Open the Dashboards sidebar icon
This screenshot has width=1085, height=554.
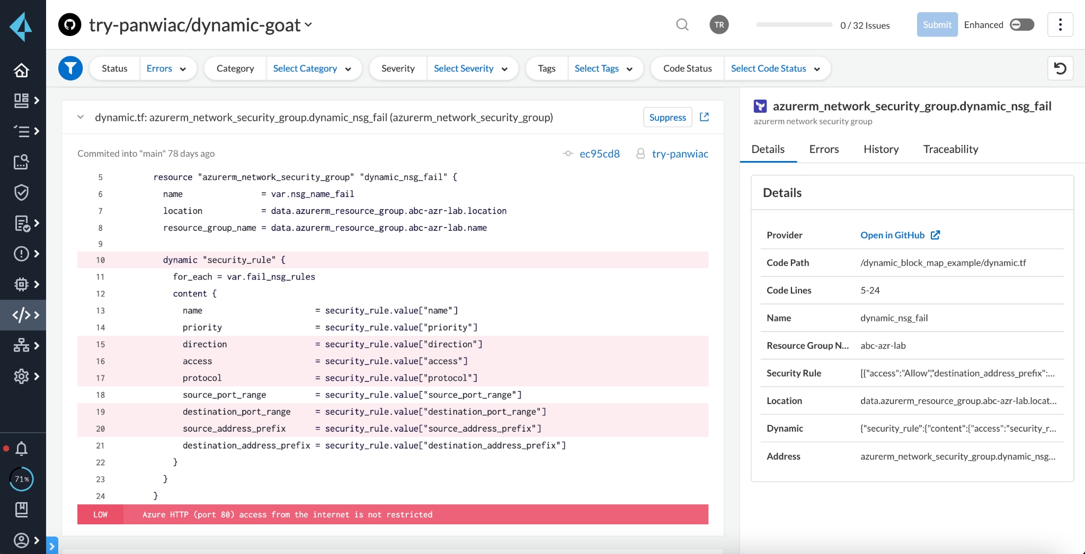point(21,100)
